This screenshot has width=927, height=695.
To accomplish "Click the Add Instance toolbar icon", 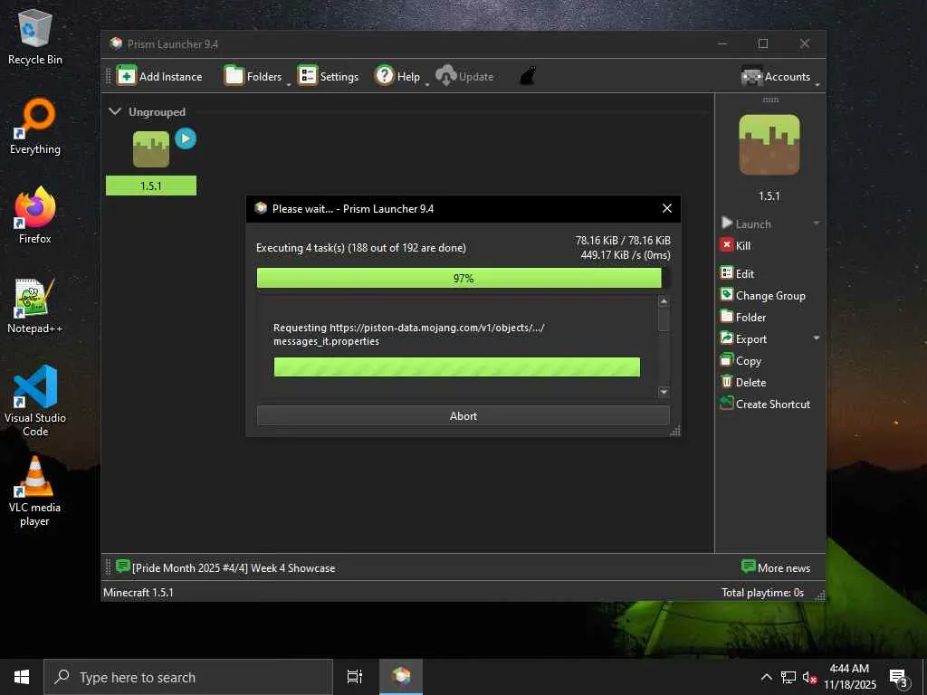I will (x=126, y=76).
